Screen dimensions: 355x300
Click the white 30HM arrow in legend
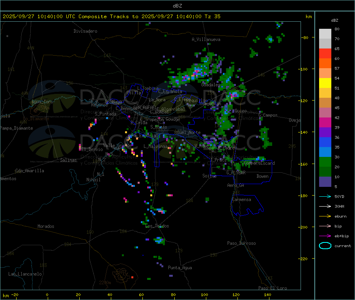tap(325, 206)
